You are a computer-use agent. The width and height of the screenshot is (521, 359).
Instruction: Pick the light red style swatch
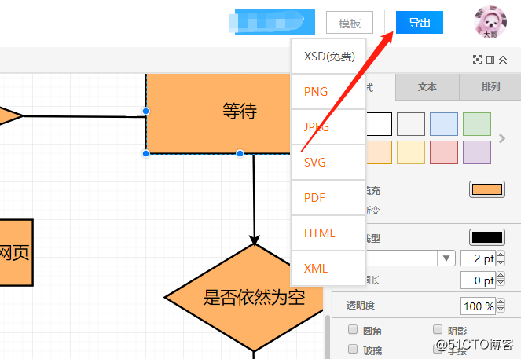pyautogui.click(x=444, y=152)
